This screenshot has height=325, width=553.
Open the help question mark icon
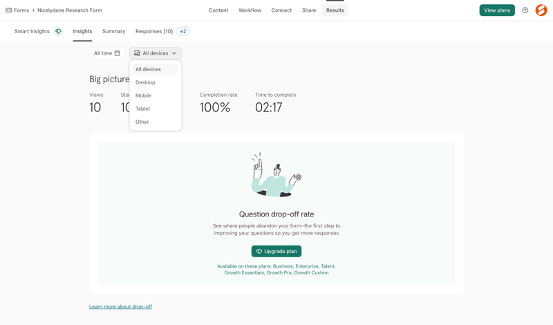[x=525, y=10]
